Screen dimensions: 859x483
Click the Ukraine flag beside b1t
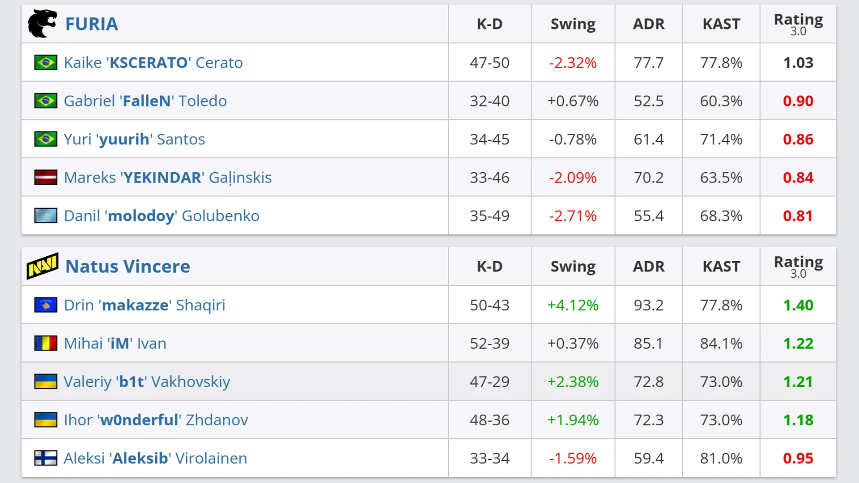pos(46,381)
